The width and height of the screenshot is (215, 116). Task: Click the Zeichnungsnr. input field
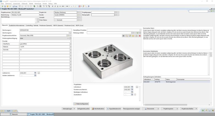tap(44, 30)
